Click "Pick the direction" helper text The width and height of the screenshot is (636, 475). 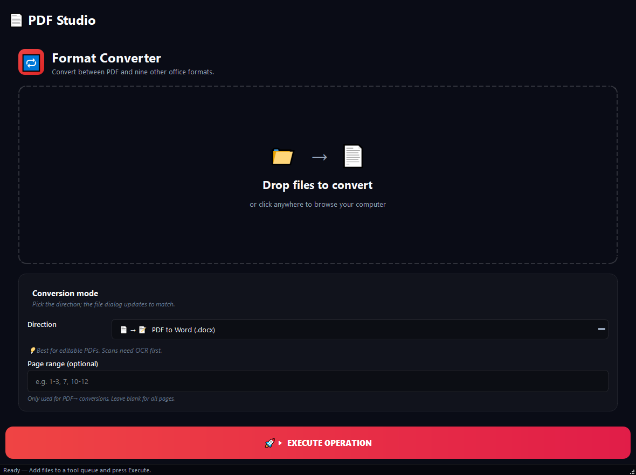(103, 304)
